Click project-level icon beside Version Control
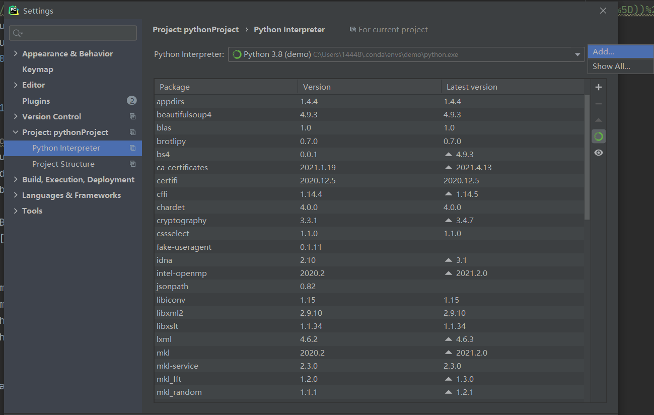Viewport: 654px width, 415px height. tap(132, 116)
